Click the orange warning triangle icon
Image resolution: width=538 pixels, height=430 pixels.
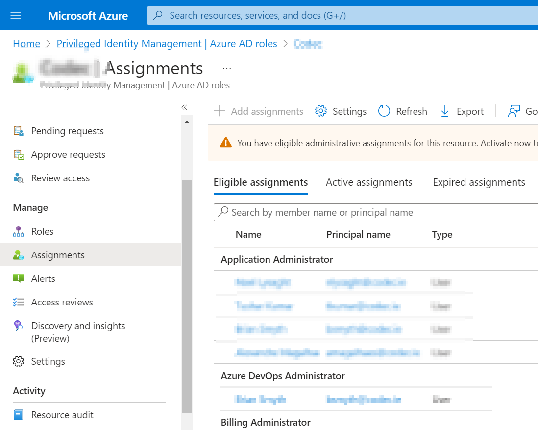[x=226, y=142]
